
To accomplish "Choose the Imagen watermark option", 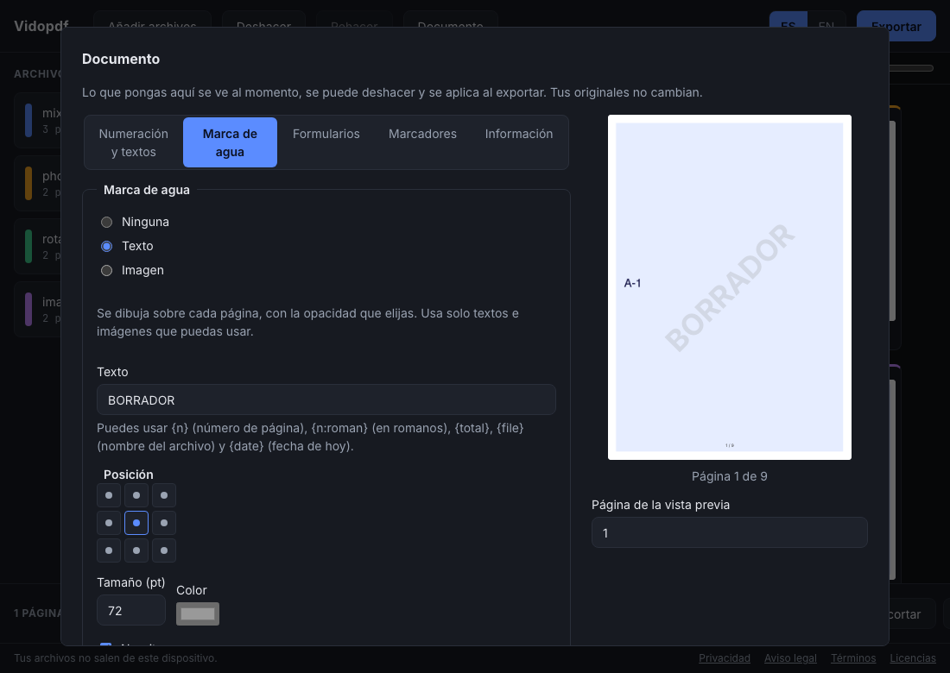I will (x=106, y=271).
